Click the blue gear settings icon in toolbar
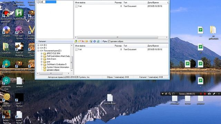The height and width of the screenshot is (124, 221). 95,41
